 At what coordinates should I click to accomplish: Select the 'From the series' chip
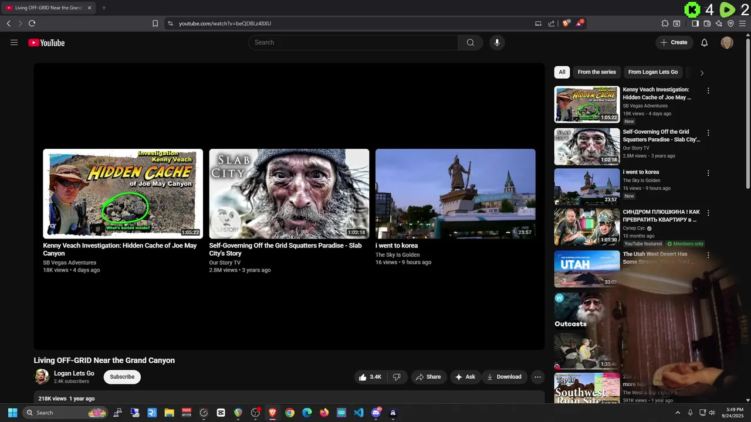tap(597, 72)
